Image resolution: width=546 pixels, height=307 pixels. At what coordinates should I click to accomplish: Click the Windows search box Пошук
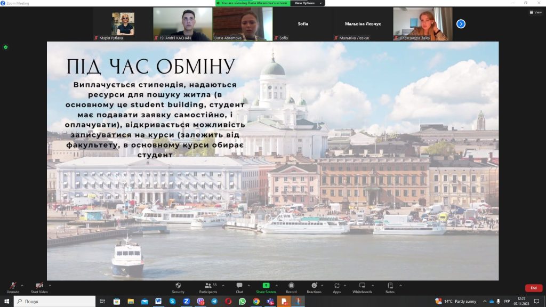point(53,301)
